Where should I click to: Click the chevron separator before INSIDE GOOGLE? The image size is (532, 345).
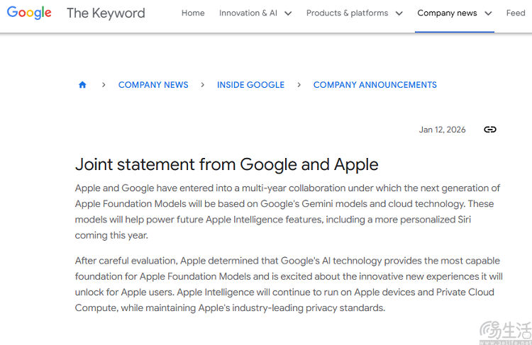(x=203, y=85)
